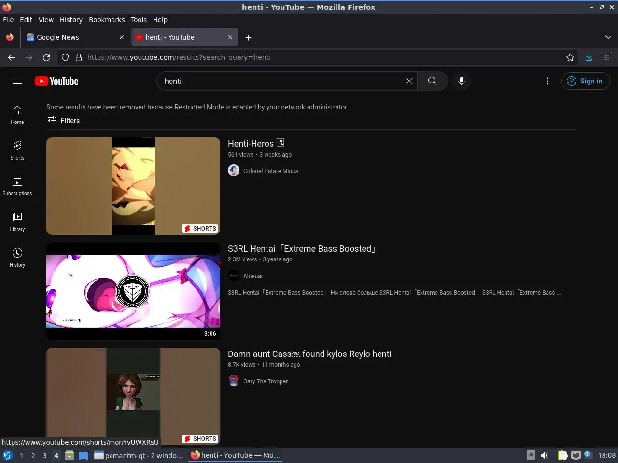Open the taskbar start menu icon
Image resolution: width=618 pixels, height=463 pixels.
pyautogui.click(x=8, y=455)
